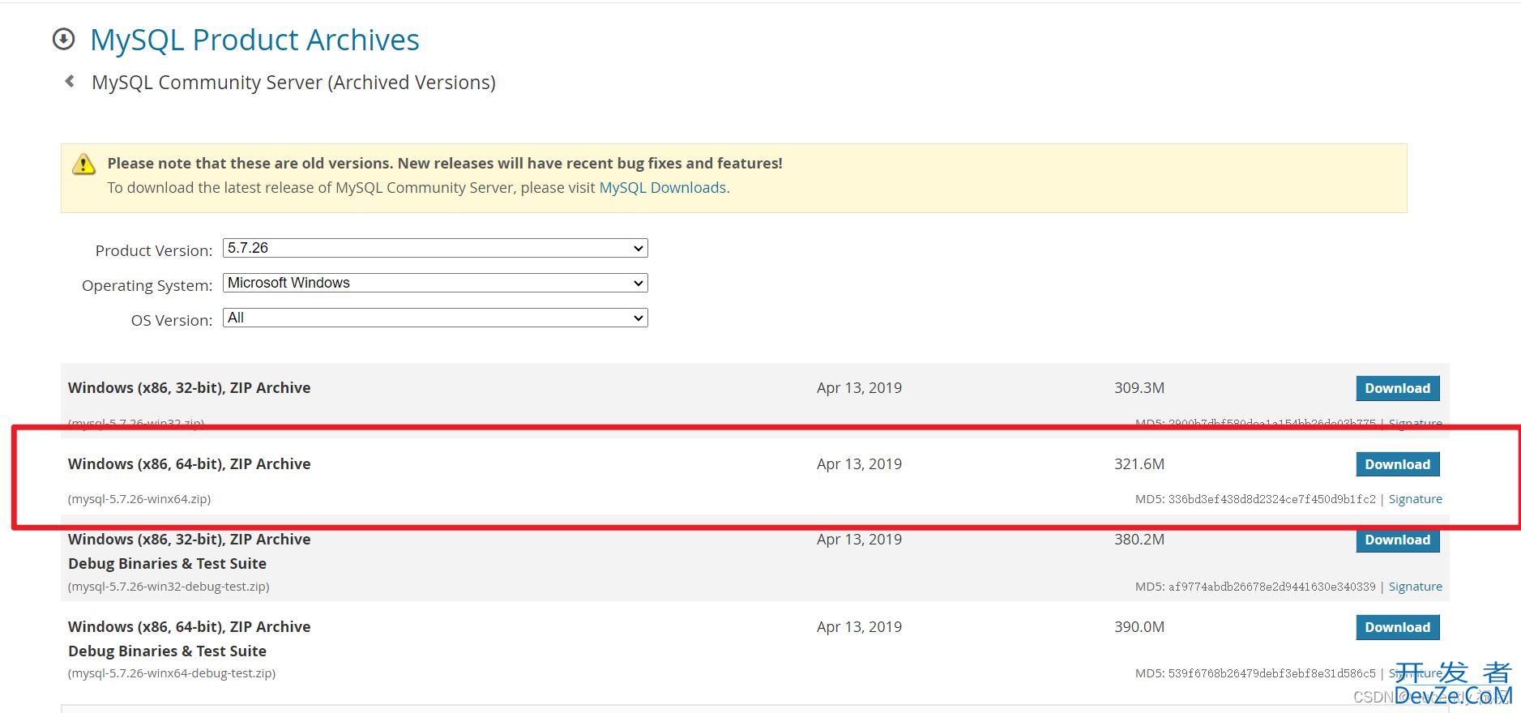Open Signature link for mysql-5.7.26-win32-debug-test.zip

tap(1415, 587)
